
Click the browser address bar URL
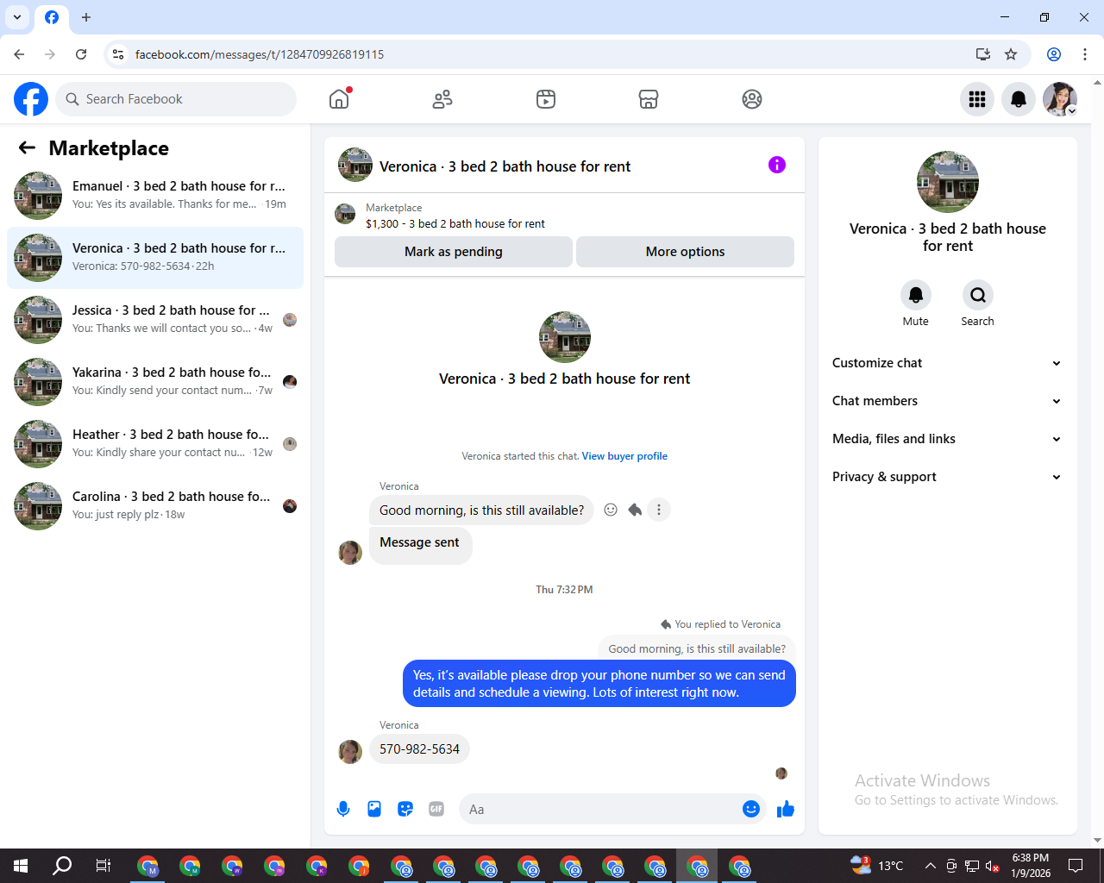(x=260, y=54)
